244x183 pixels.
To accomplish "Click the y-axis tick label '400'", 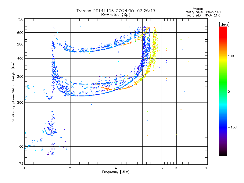I will pyautogui.click(x=20, y=58).
